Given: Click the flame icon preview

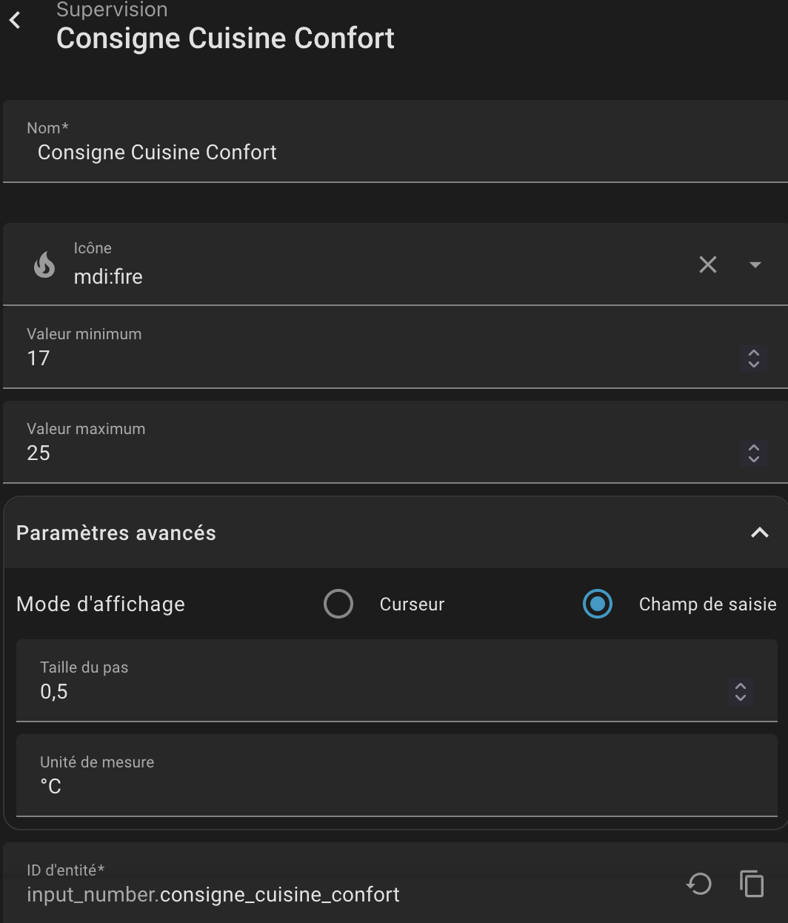Looking at the screenshot, I should [44, 264].
